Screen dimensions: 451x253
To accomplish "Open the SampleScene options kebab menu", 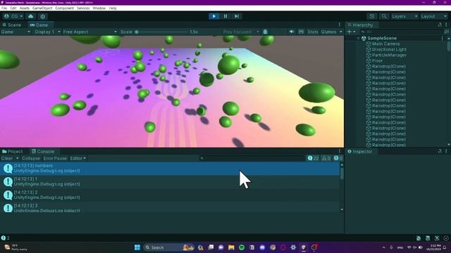I will 443,38.
